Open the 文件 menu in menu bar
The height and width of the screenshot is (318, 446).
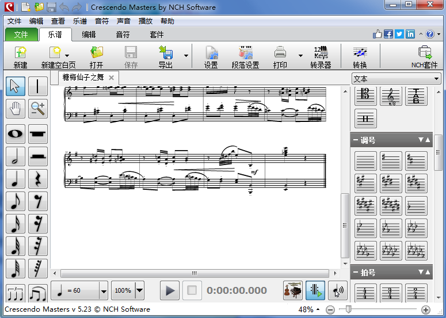(x=14, y=21)
